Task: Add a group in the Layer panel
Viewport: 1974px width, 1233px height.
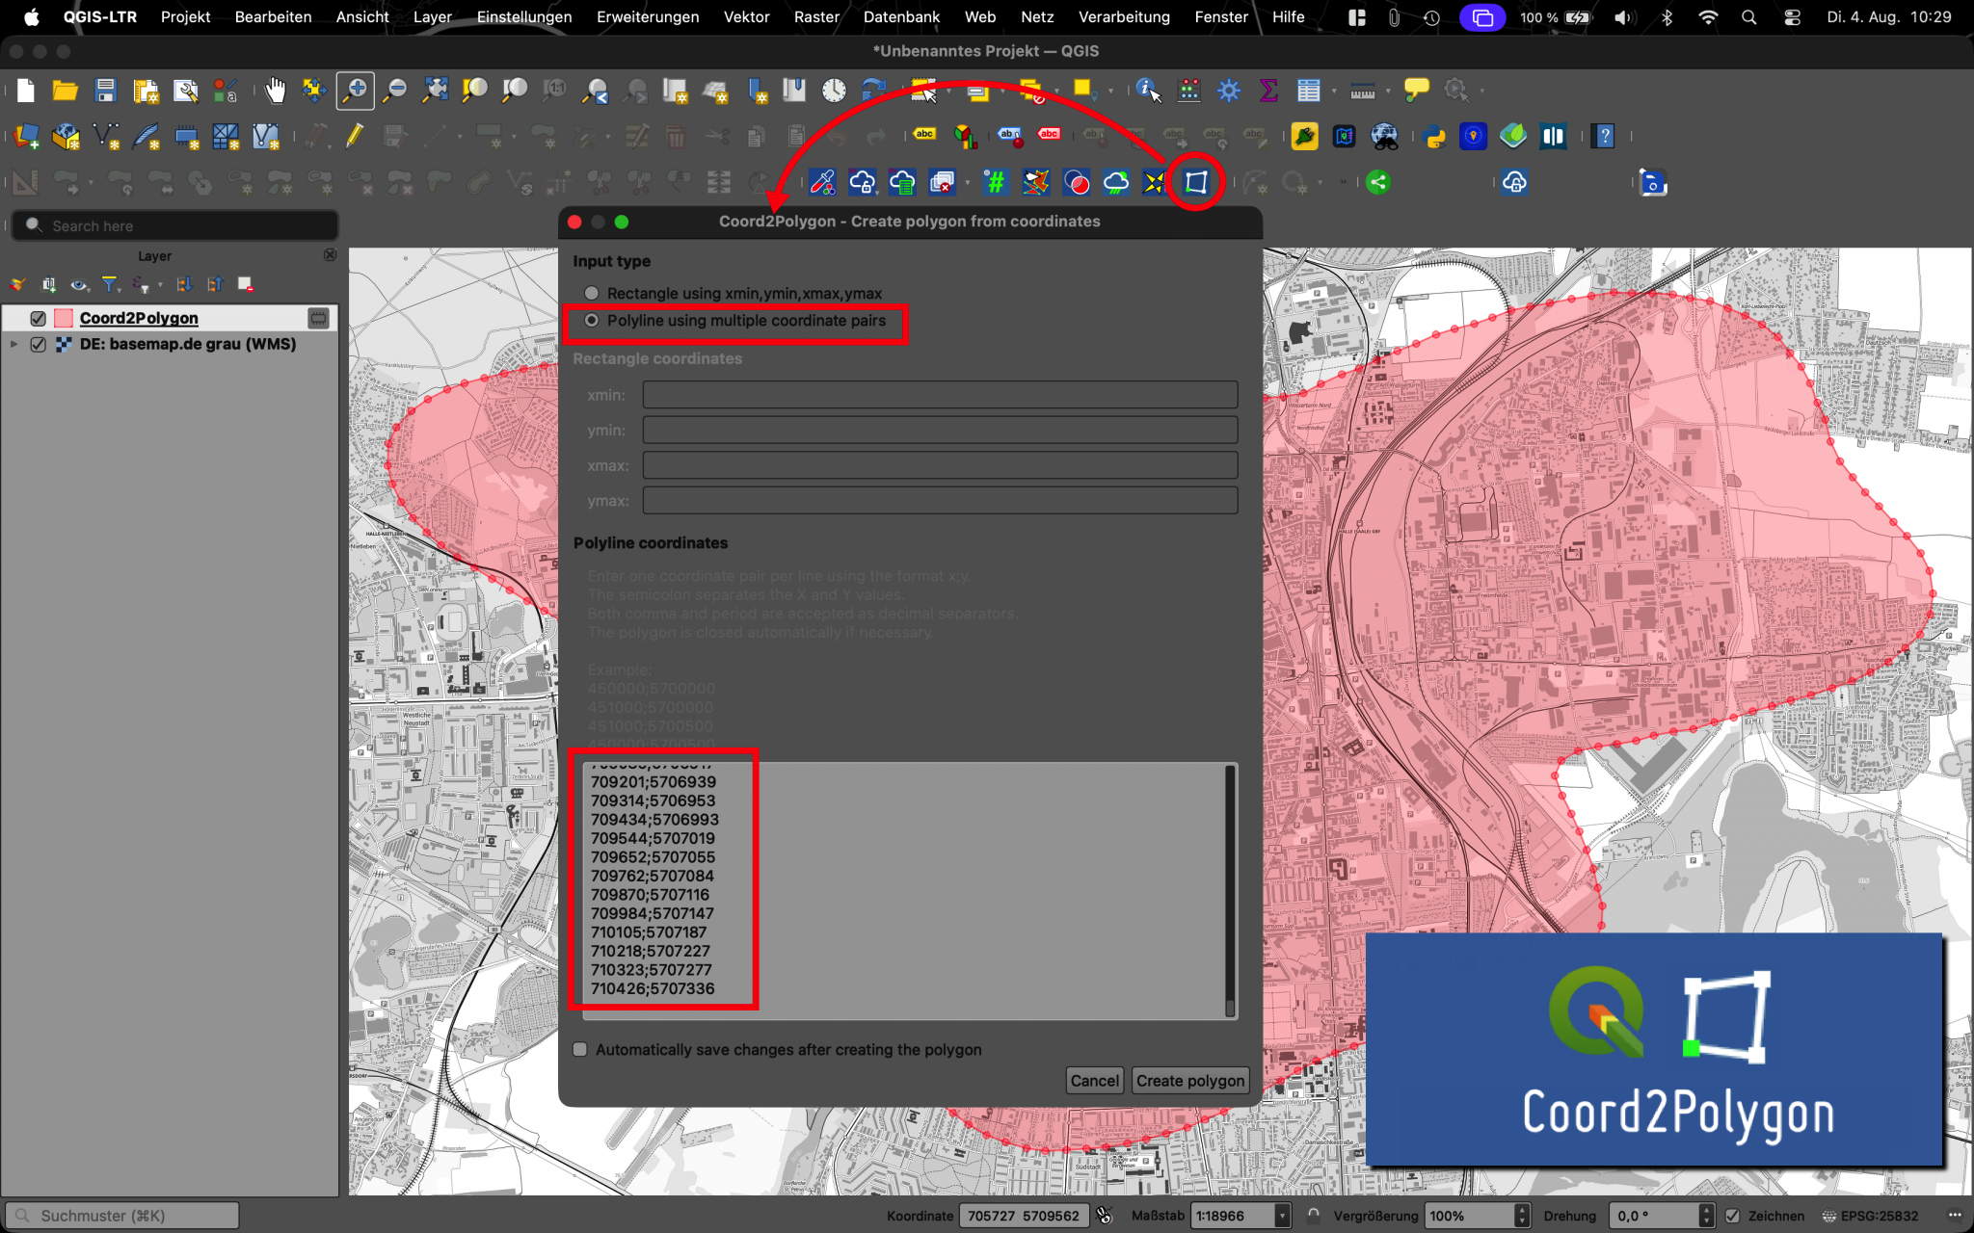Action: 49,284
